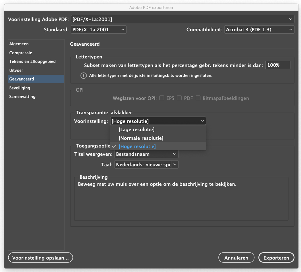Toggle the PDF checkbox under OPI
This screenshot has width=301, height=272.
coord(179,98)
